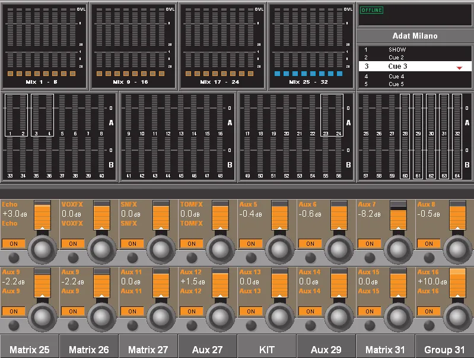Click the small dark round button under Aux 16 ON
This screenshot has height=358, width=474.
tap(429, 325)
